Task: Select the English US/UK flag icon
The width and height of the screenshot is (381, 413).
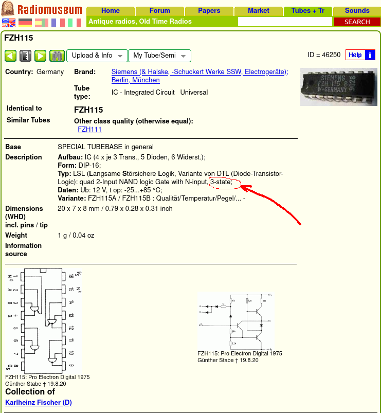Action: tap(9, 23)
